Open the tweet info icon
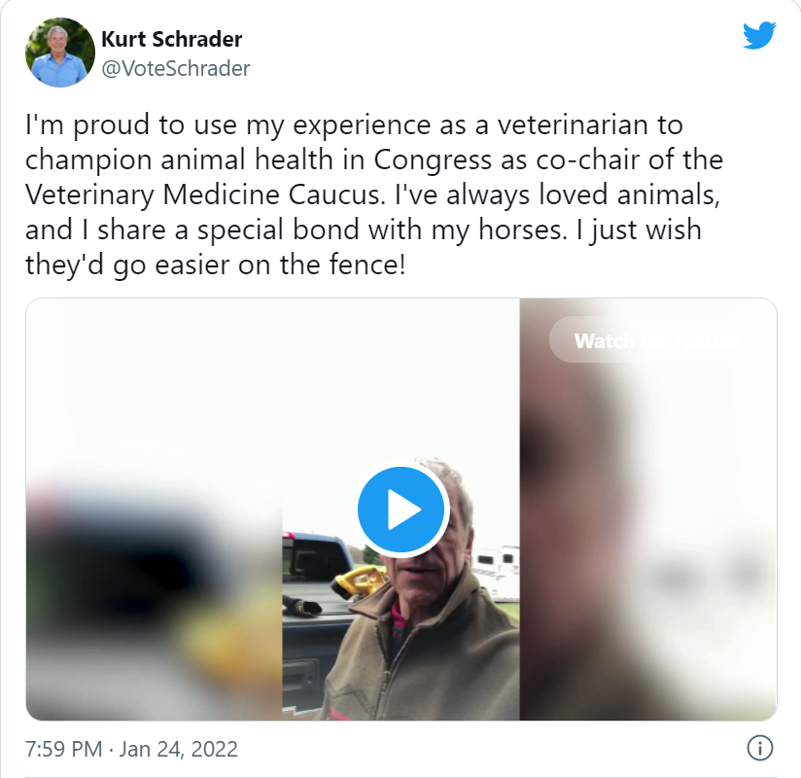The height and width of the screenshot is (778, 801). (x=759, y=749)
